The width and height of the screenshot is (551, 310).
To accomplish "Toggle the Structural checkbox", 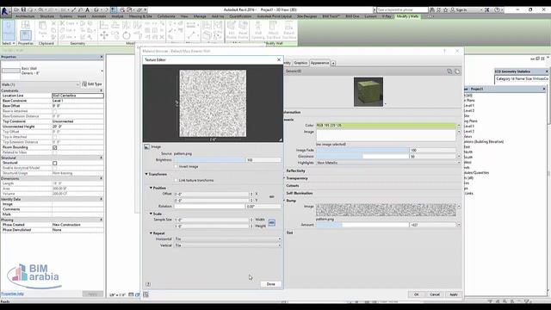I will click(55, 163).
